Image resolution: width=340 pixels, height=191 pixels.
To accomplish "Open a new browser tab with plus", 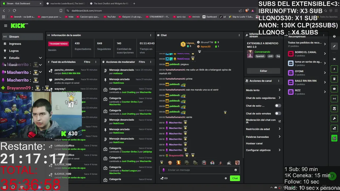I will coord(134,3).
